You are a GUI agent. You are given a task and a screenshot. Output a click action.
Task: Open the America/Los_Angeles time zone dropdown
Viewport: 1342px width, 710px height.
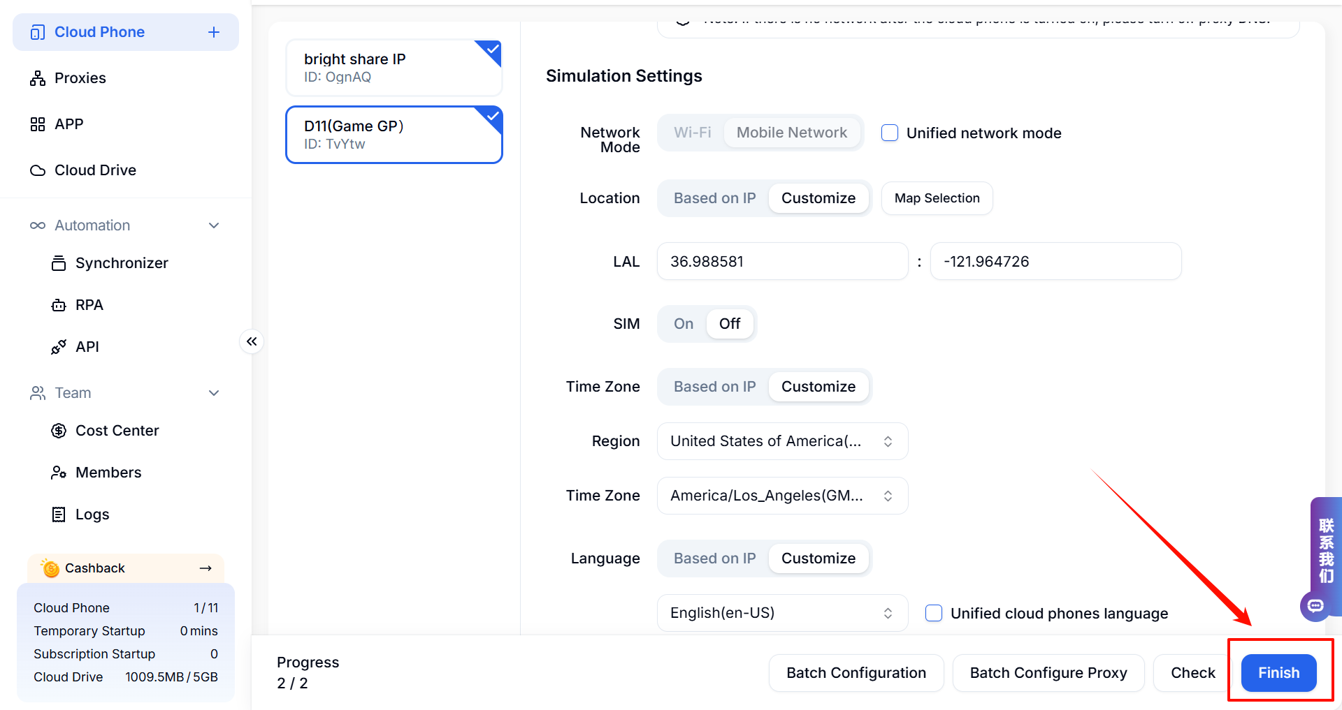(782, 496)
